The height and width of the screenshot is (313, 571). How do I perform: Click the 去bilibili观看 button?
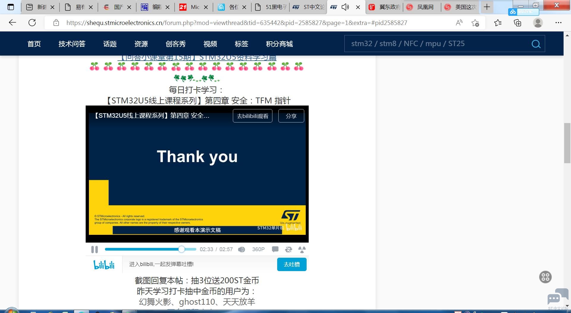(x=252, y=116)
